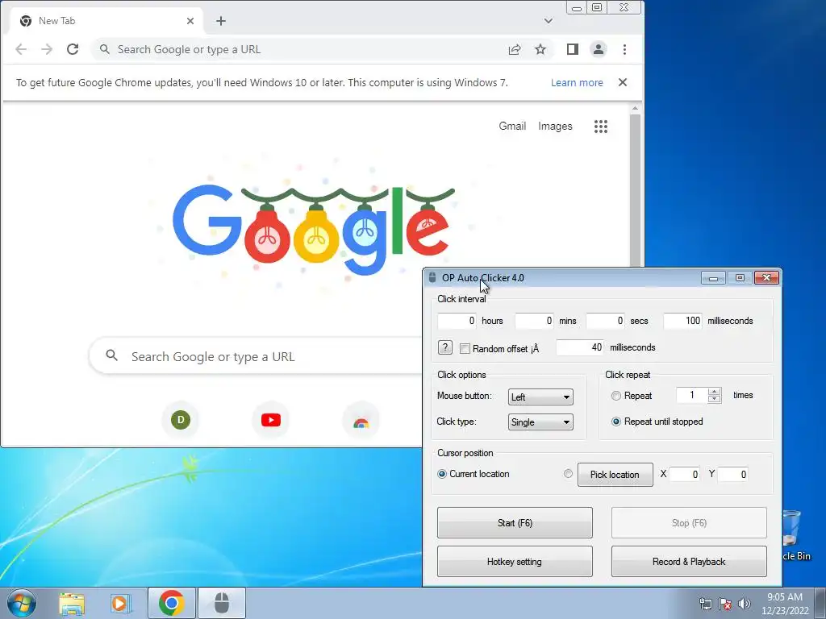The width and height of the screenshot is (826, 619).
Task: Click the Google holiday doodle logo
Action: [x=314, y=230]
